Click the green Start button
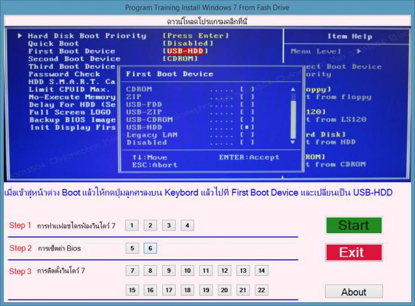The height and width of the screenshot is (306, 415). tap(354, 226)
